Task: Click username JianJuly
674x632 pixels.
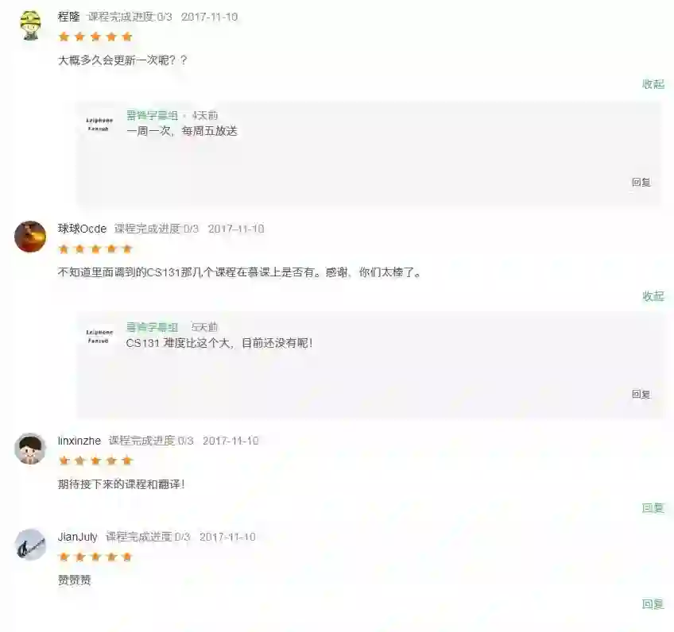Action: click(78, 537)
